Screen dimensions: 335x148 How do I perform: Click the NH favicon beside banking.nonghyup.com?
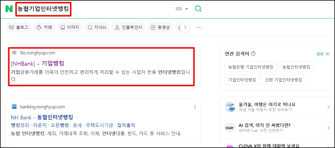click(14, 107)
